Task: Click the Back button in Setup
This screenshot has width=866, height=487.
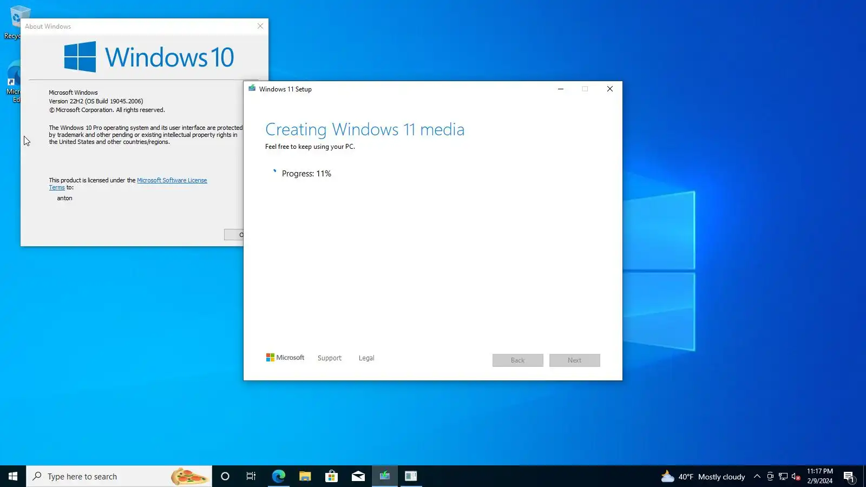Action: [518, 360]
